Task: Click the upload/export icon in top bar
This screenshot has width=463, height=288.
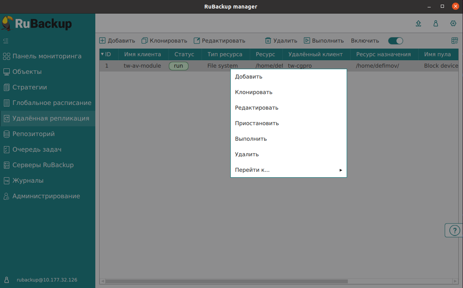Action: (418, 23)
